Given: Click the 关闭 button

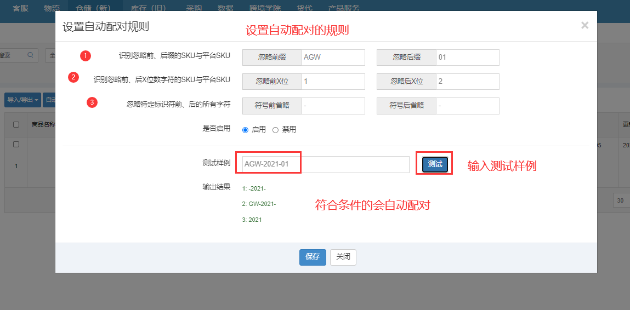Looking at the screenshot, I should (343, 257).
